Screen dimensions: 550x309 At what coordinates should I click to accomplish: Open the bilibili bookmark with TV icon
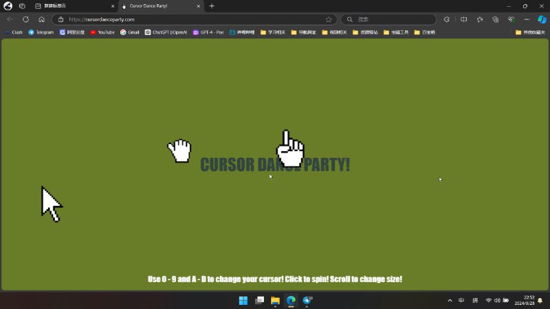coord(242,32)
